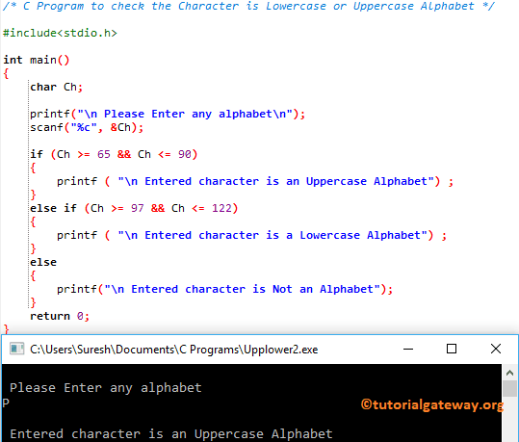Close the Upplower2.exe console window
Screen dimensions: 519x442
tap(496, 349)
